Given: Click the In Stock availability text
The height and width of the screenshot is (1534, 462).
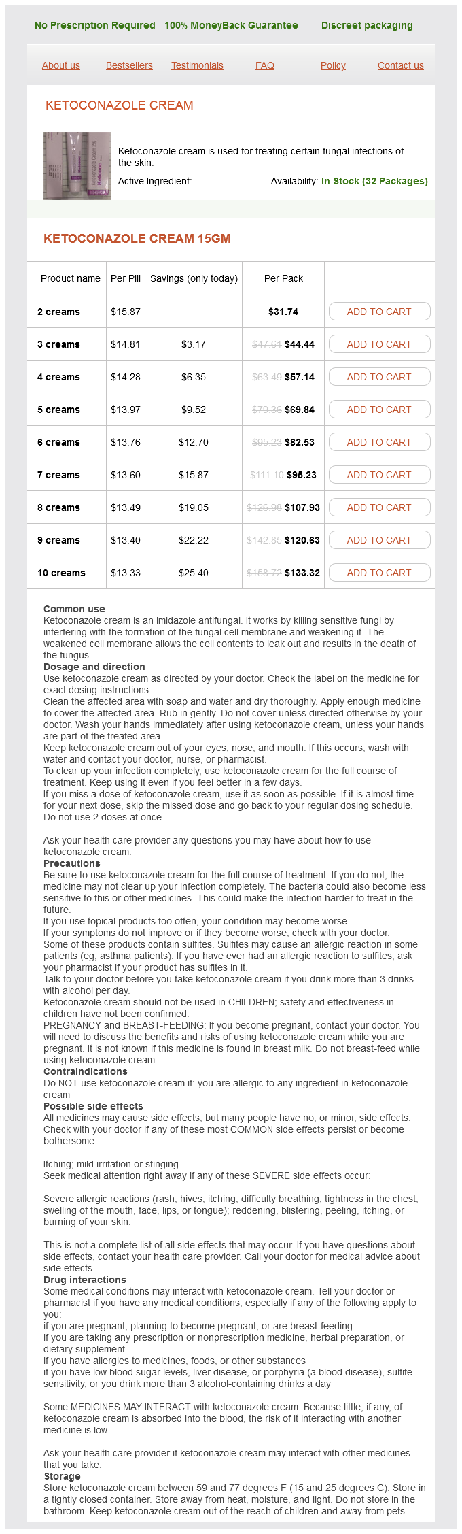Looking at the screenshot, I should click(x=374, y=182).
